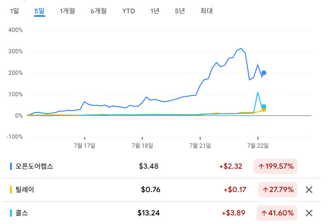Open the 콜스 stock row
Viewport: 329px width, 224px height.
[x=22, y=213]
